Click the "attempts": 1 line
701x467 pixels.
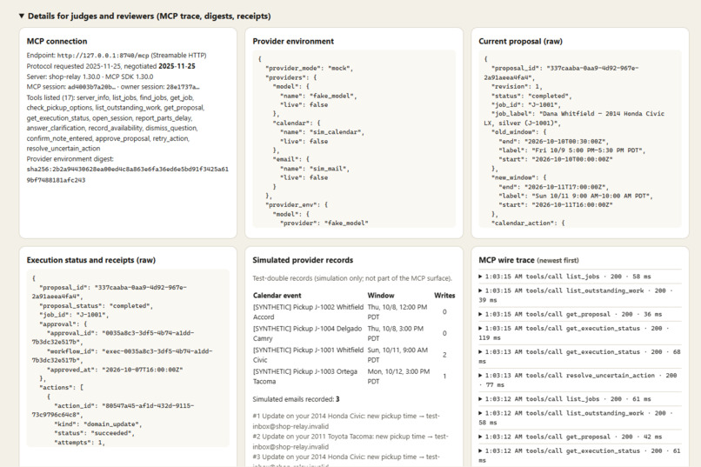pyautogui.click(x=79, y=443)
